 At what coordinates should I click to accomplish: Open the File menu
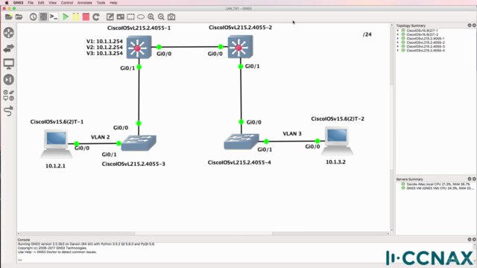click(31, 3)
